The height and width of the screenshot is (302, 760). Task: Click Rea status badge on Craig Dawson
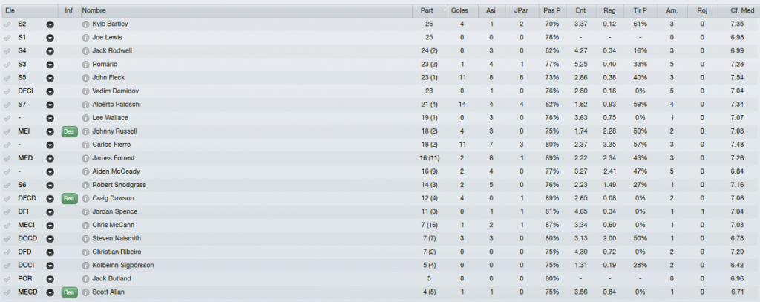69,198
